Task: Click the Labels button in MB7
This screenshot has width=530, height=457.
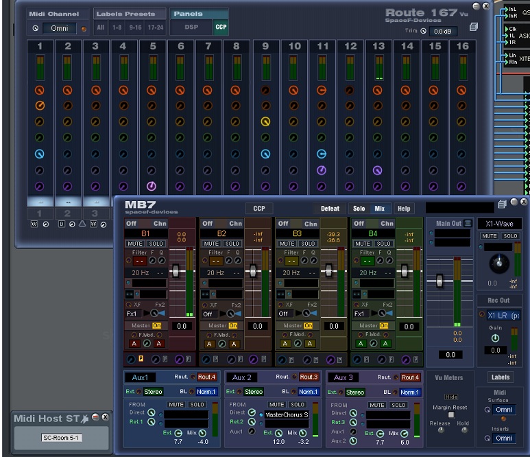Action: (501, 377)
